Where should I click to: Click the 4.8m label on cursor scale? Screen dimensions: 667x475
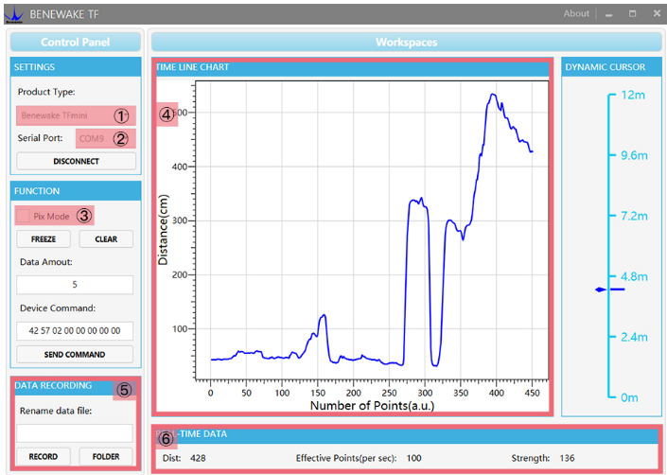point(634,277)
